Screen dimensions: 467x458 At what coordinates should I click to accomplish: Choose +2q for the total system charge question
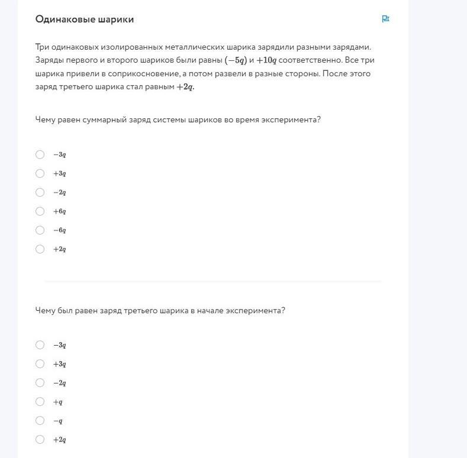pyautogui.click(x=40, y=249)
